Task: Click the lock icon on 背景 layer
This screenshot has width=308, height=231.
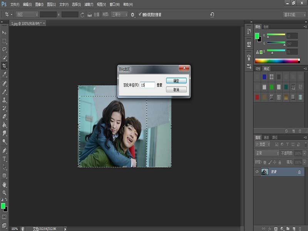Action: pos(299,172)
